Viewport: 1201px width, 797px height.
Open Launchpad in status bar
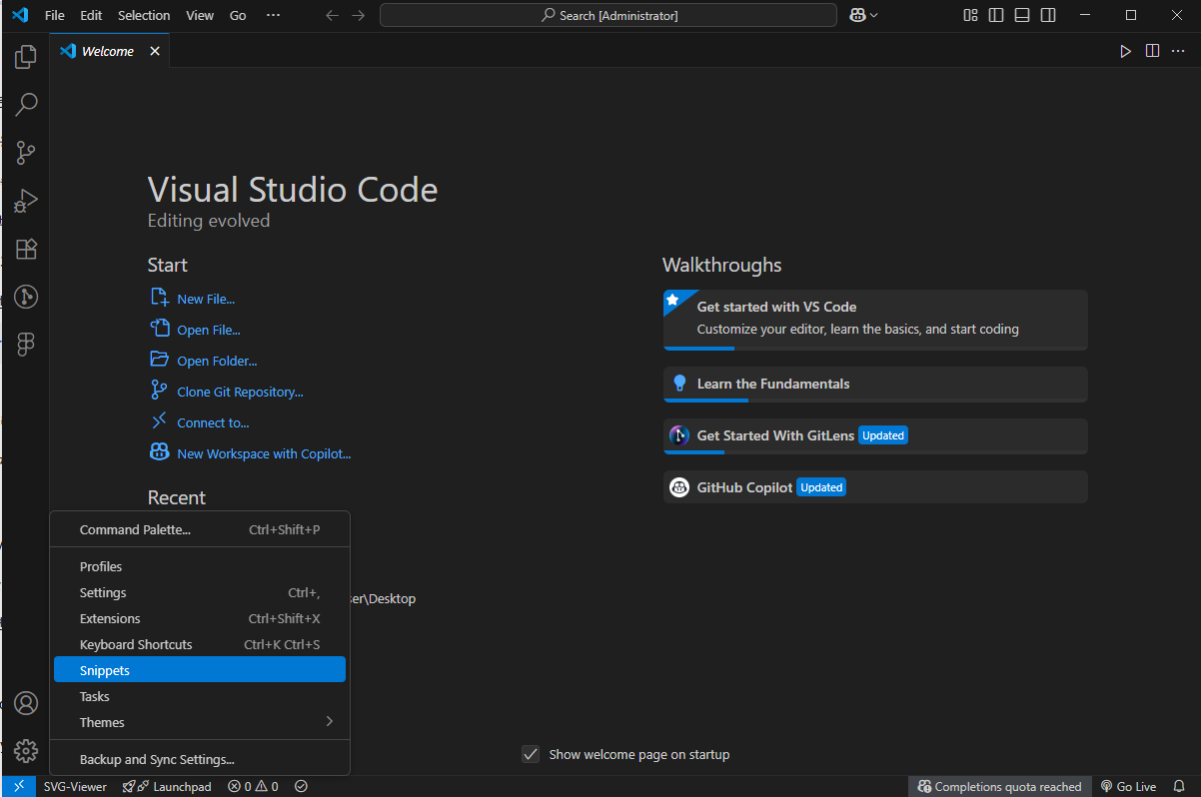pos(167,786)
